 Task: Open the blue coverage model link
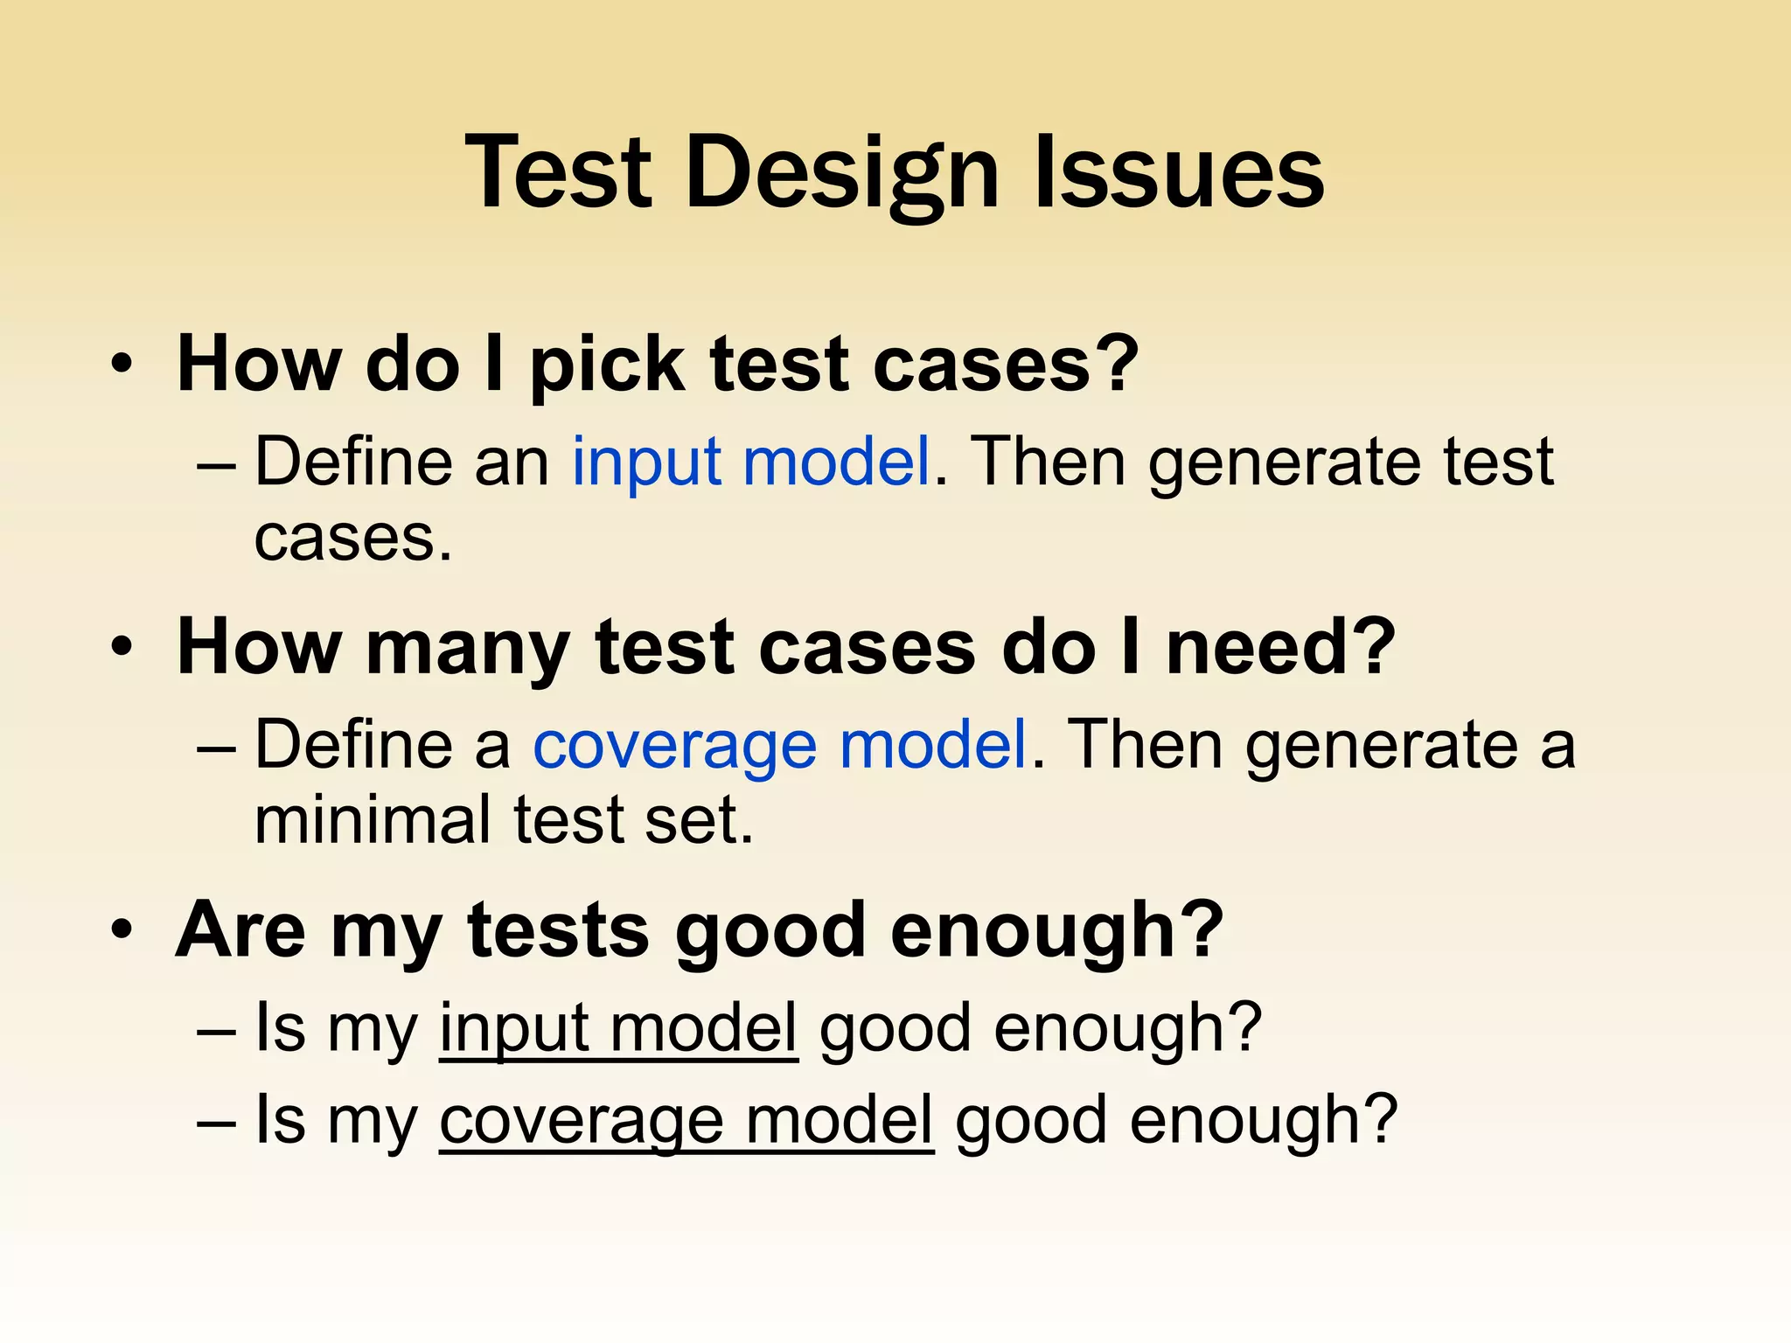780,745
